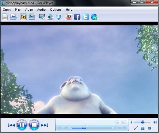Open the Audio menu

[x=41, y=10]
